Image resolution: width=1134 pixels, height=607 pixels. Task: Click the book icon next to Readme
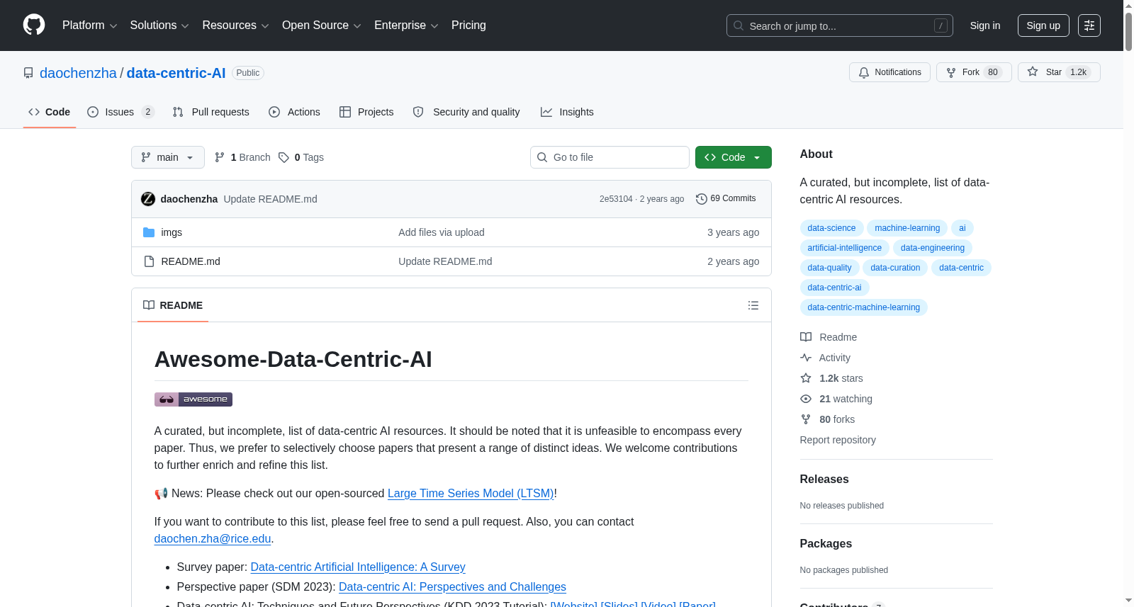point(806,337)
